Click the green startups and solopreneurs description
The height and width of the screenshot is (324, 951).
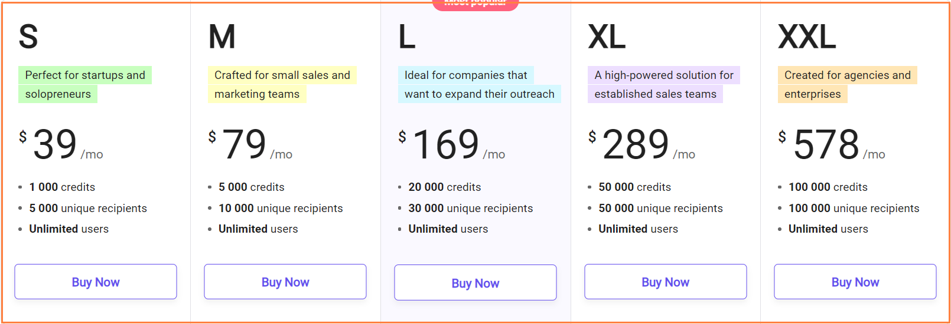coord(85,84)
